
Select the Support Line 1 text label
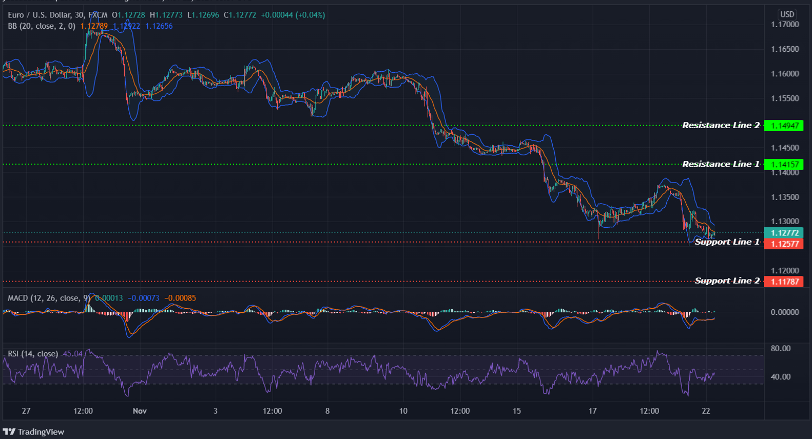[726, 242]
